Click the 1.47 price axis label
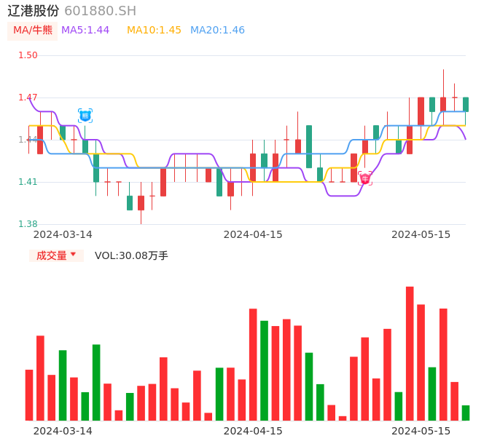The height and width of the screenshot is (441, 500). pos(28,98)
